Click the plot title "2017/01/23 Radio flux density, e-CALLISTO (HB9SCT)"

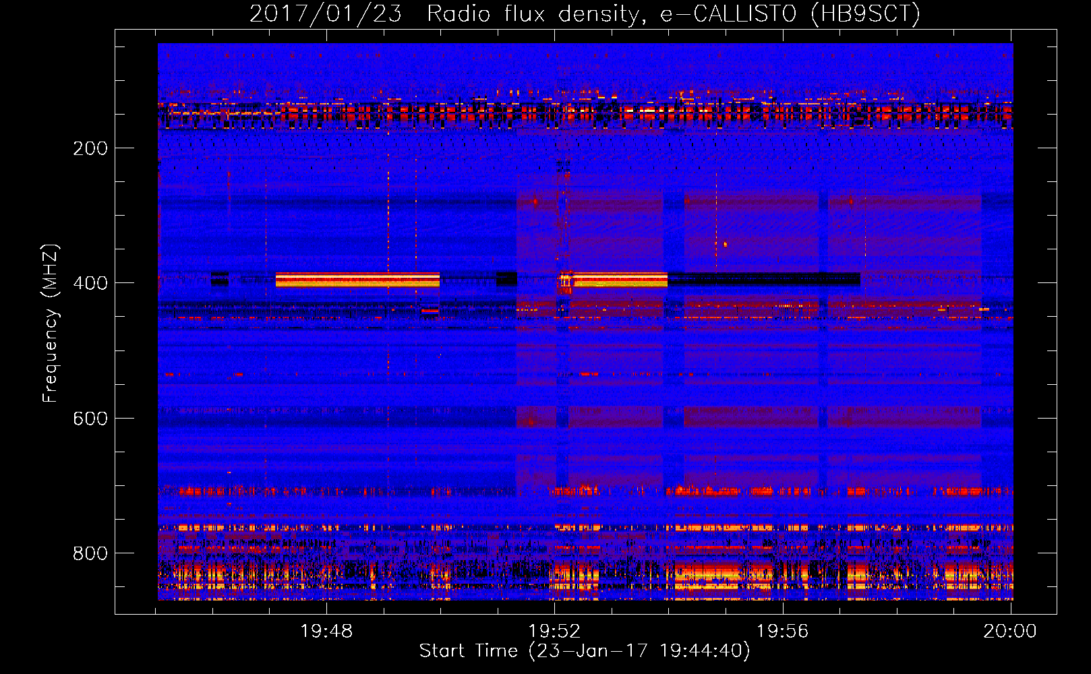tap(585, 13)
